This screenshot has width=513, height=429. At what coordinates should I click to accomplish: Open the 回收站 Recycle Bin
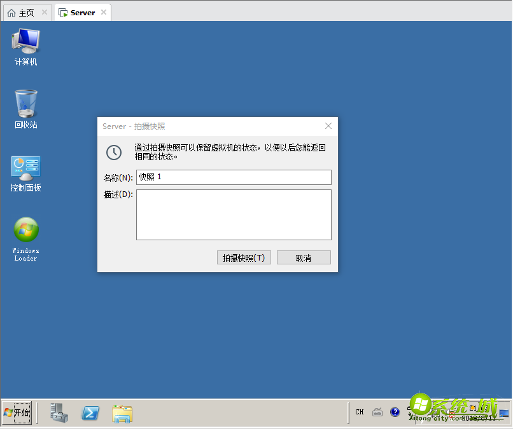[x=25, y=105]
